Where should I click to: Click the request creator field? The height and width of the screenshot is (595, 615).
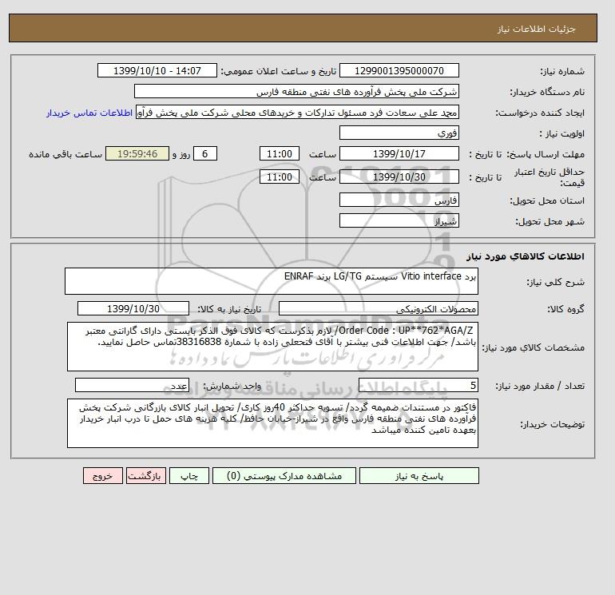pyautogui.click(x=297, y=112)
